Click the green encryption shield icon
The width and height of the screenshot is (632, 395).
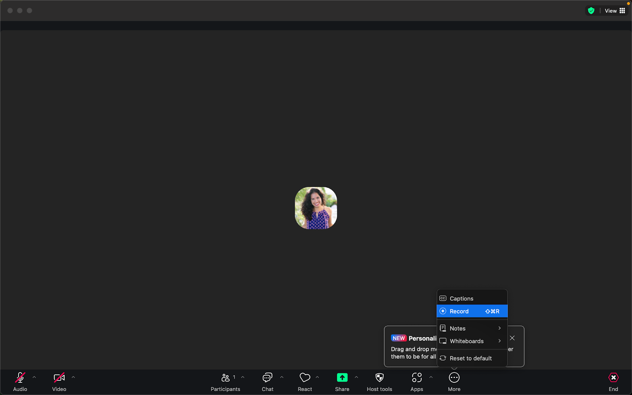click(591, 11)
